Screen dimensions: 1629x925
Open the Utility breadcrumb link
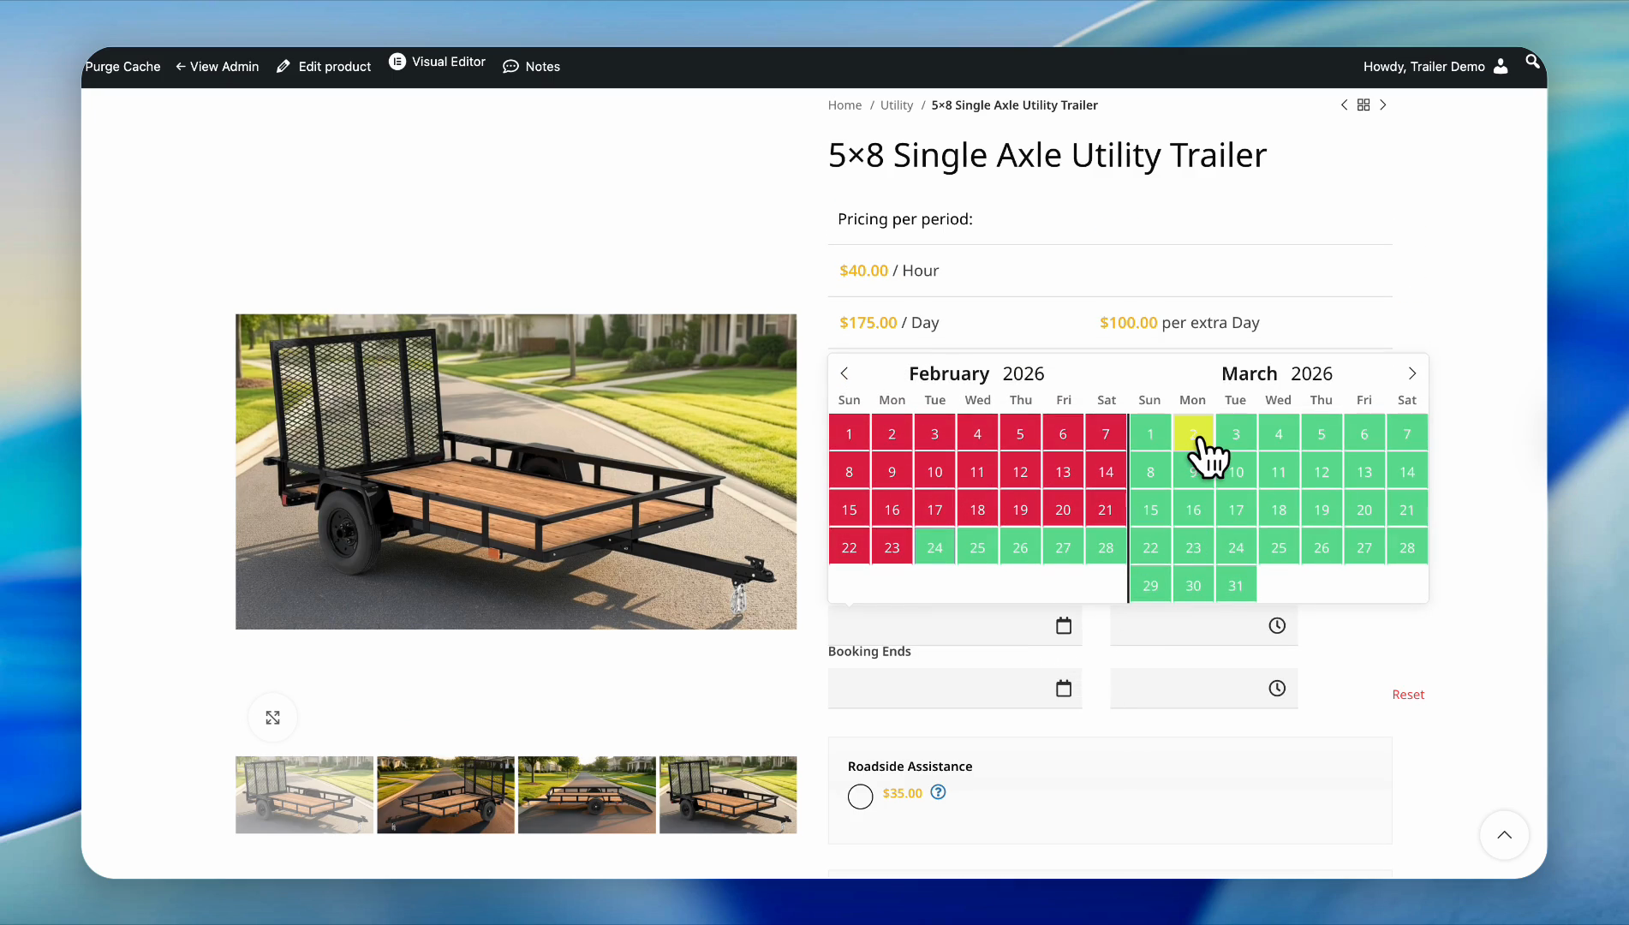[x=897, y=105]
